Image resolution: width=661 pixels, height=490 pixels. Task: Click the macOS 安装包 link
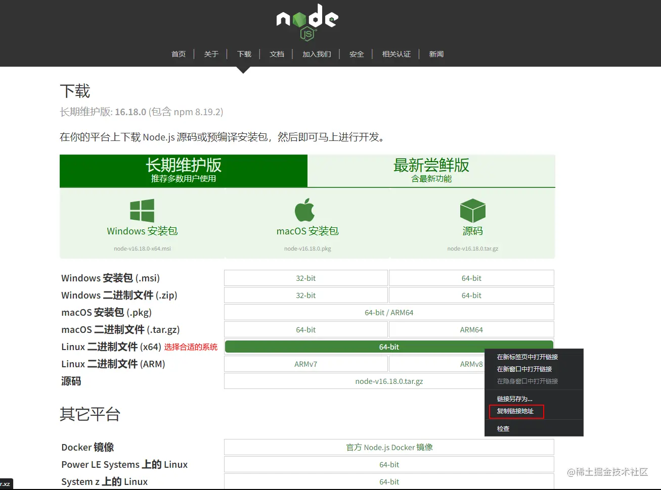307,231
